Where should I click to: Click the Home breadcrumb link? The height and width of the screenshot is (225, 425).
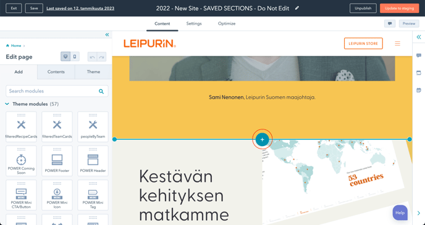click(16, 46)
